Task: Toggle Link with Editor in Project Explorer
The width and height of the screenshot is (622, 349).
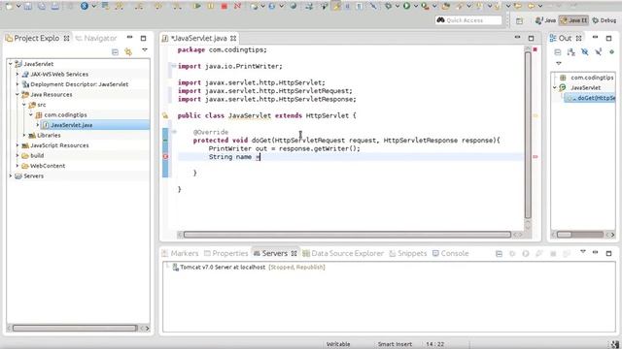Action: tap(128, 51)
